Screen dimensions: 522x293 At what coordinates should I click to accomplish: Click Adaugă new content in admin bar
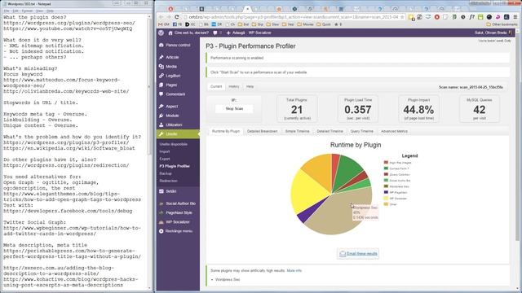[x=236, y=33]
